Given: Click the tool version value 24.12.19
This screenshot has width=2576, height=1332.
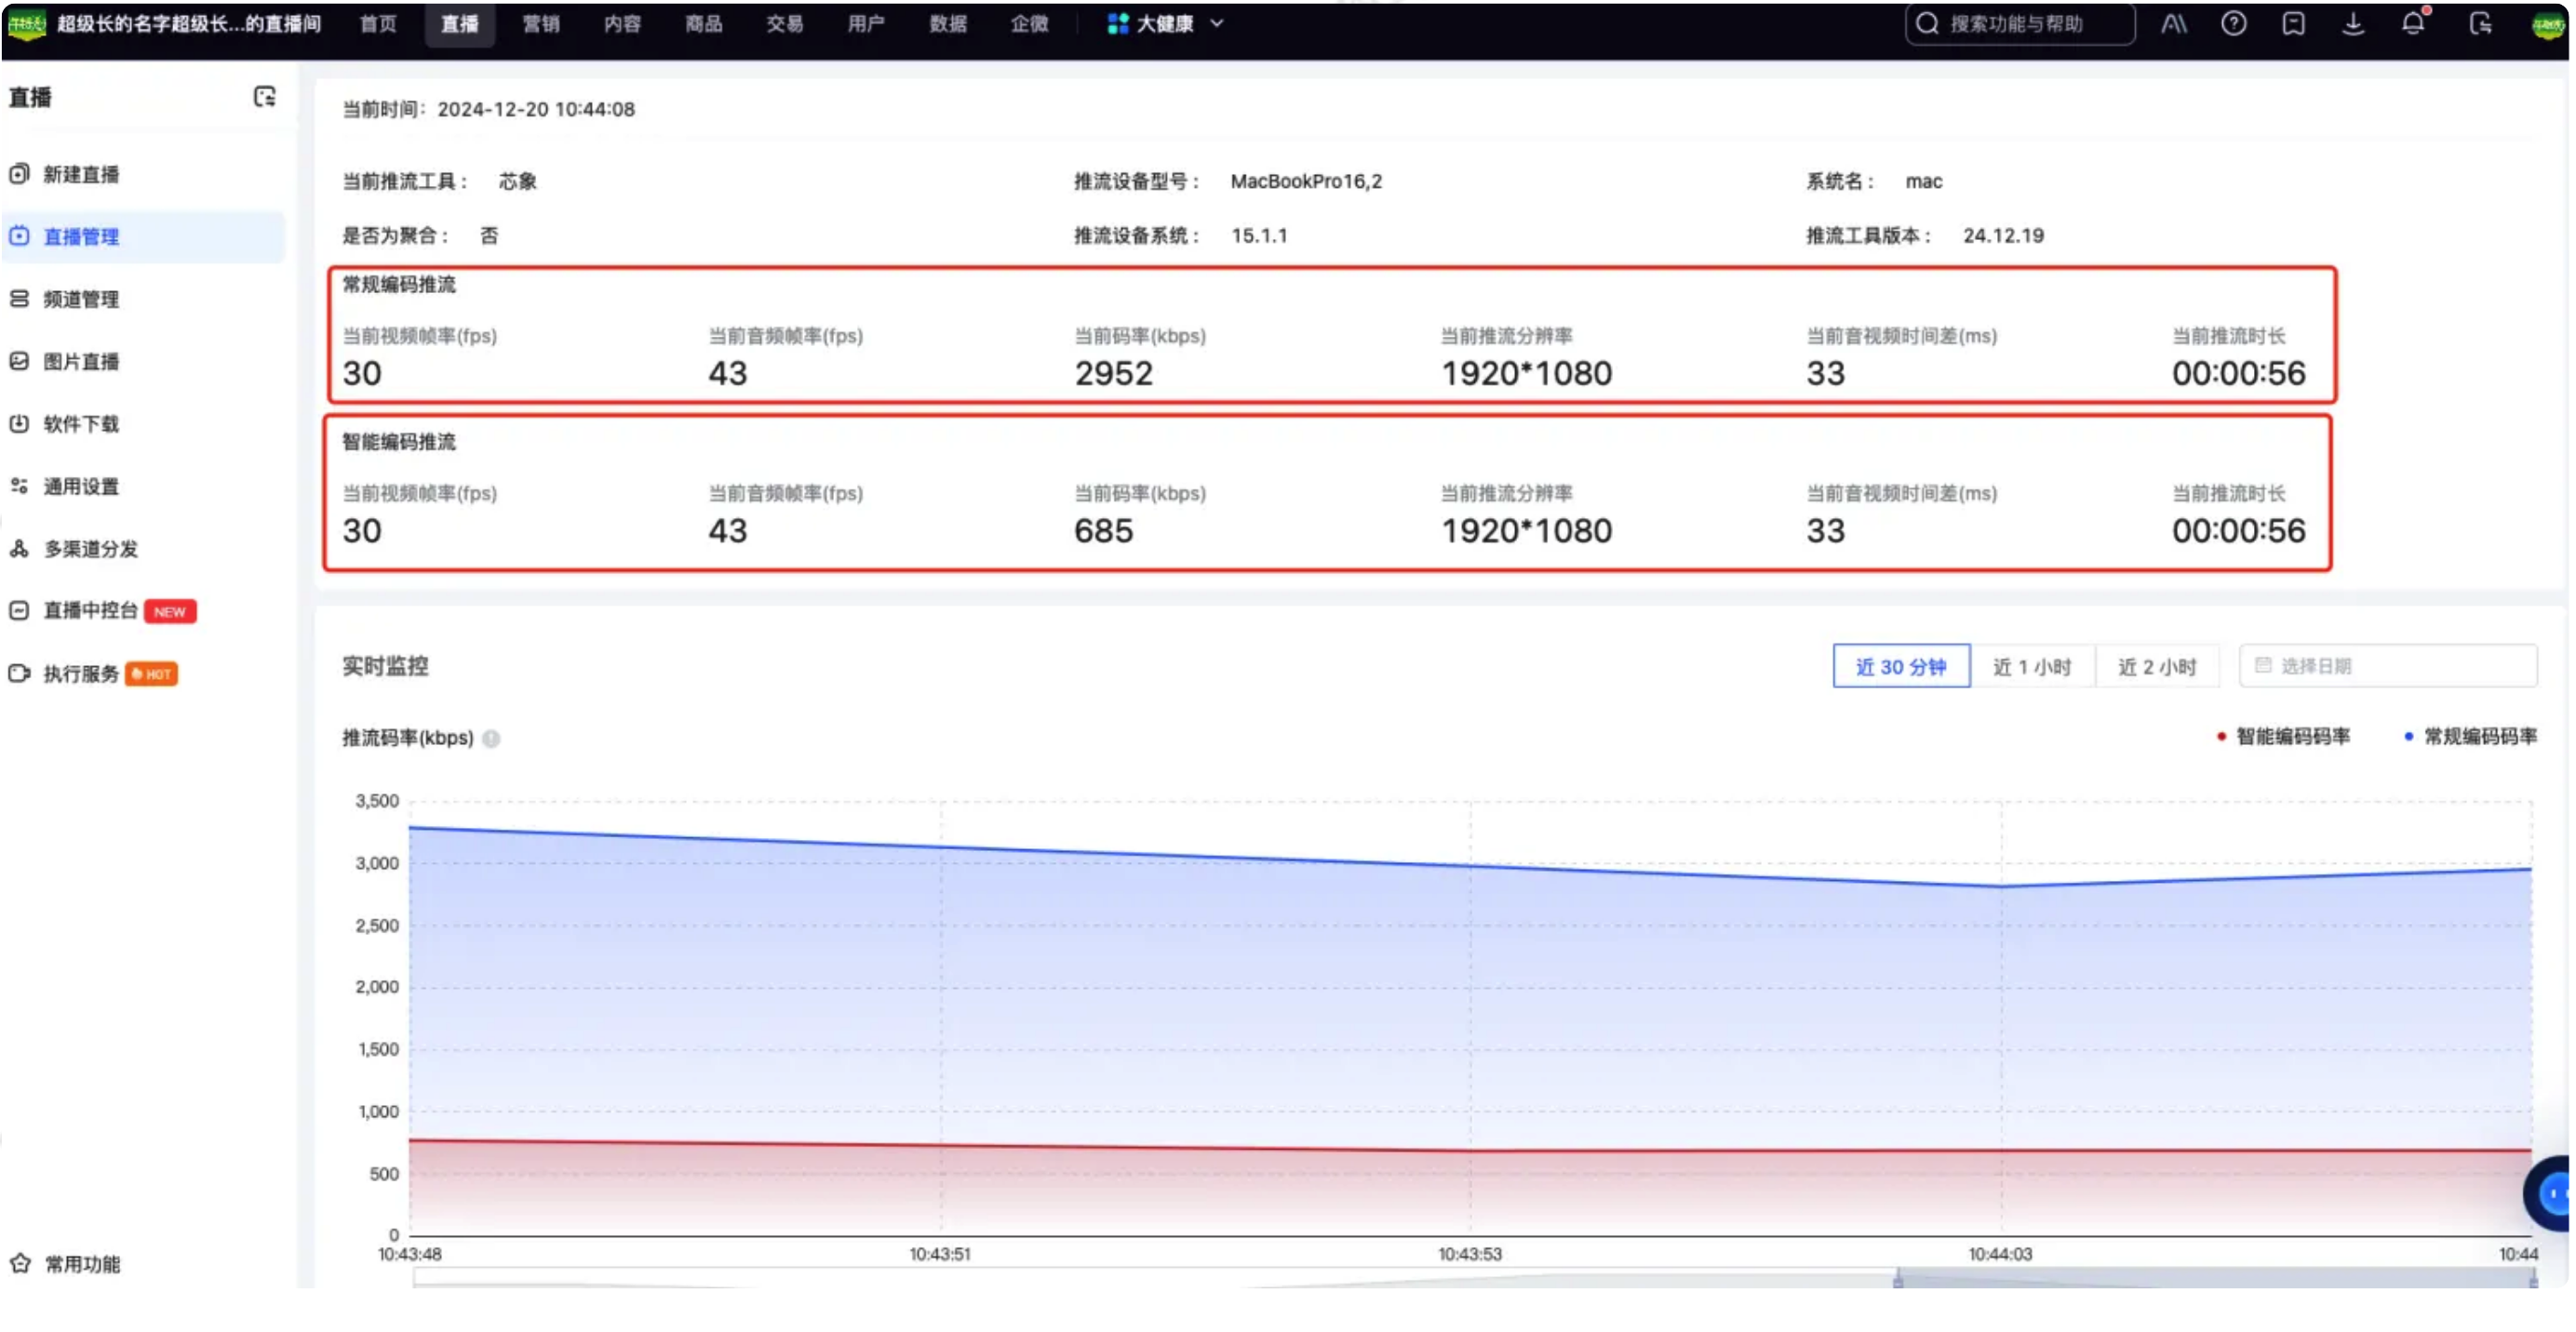Looking at the screenshot, I should coord(2003,236).
